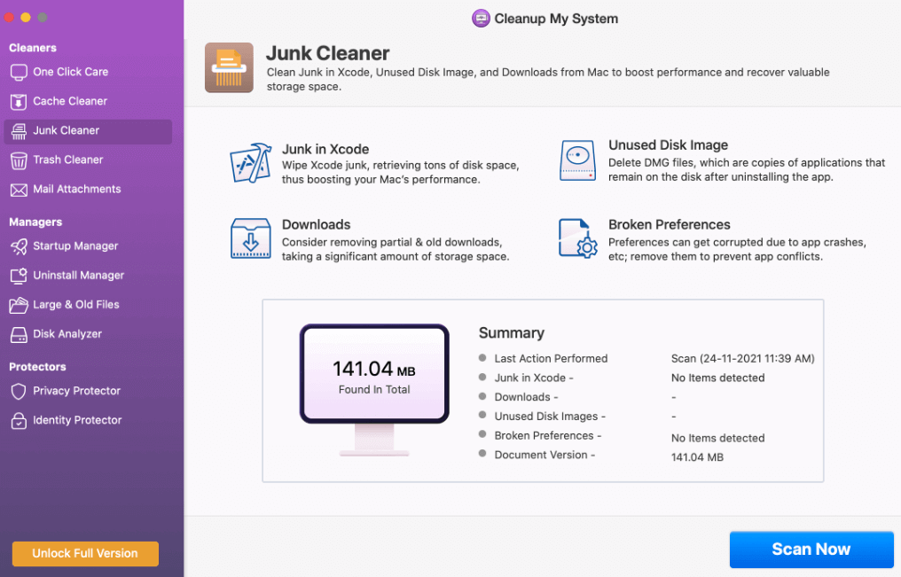Click the Disk Analyzer drive icon
Viewport: 901px width, 577px height.
pyautogui.click(x=19, y=335)
